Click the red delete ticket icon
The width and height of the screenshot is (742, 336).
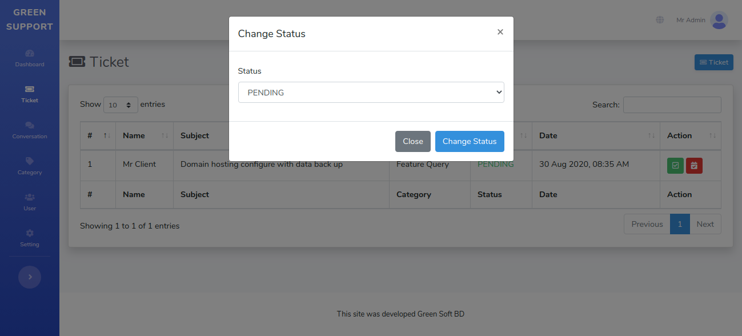coord(694,165)
